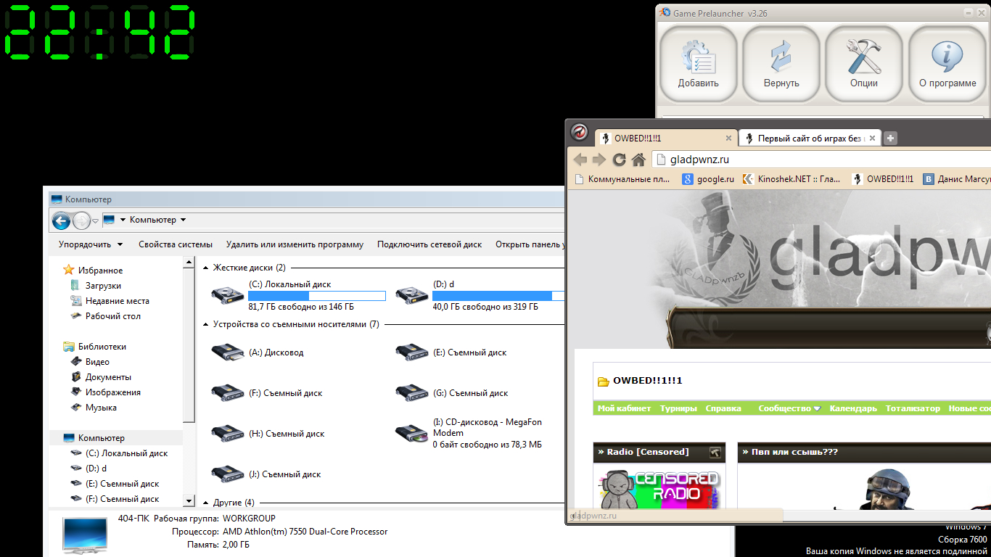
Task: Open О программе info icon
Action: pyautogui.click(x=947, y=58)
